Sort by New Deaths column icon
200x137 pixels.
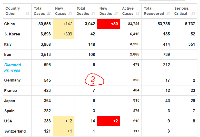click(116, 14)
